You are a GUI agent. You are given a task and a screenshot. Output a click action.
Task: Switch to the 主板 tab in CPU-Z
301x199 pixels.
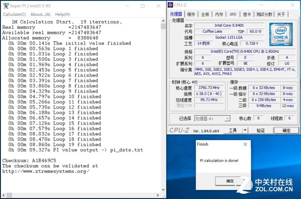point(205,14)
